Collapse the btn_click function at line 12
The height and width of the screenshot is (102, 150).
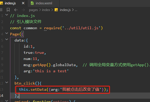pyautogui.click(x=7, y=83)
